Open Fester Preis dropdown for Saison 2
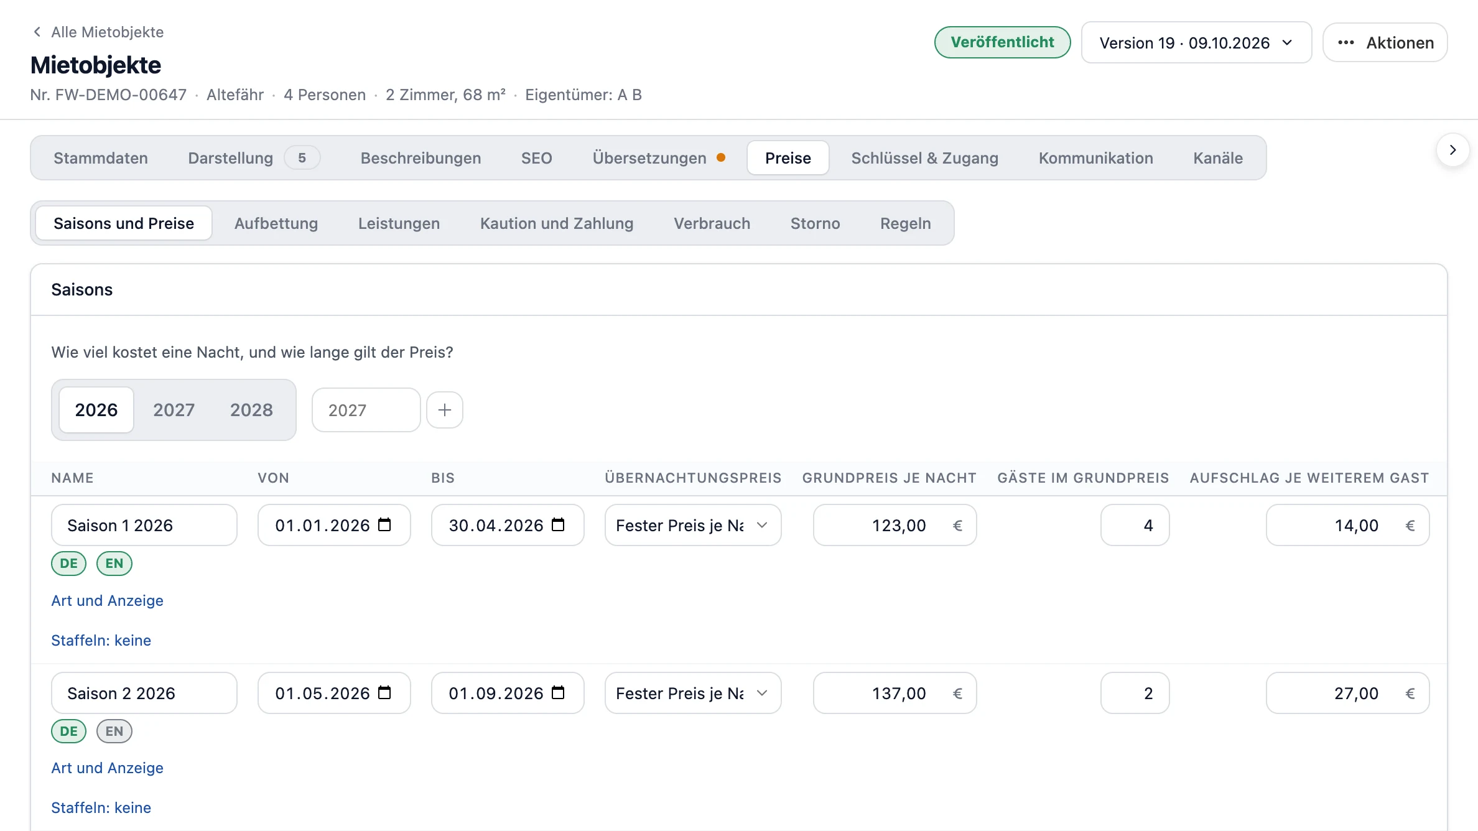The height and width of the screenshot is (831, 1478). point(693,693)
